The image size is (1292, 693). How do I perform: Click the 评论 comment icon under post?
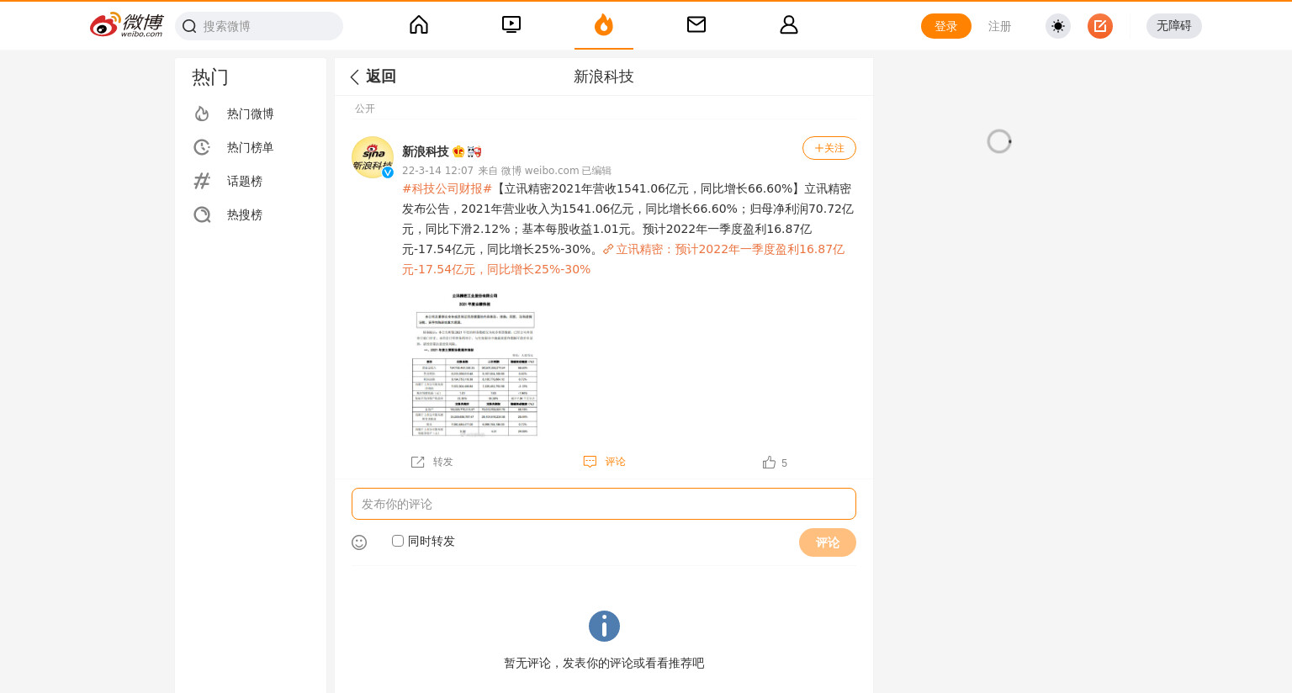click(590, 462)
